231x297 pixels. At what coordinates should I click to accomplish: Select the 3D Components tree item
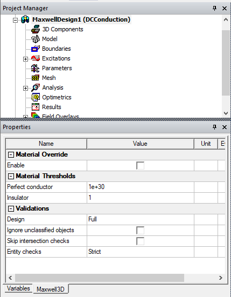[x=62, y=29]
